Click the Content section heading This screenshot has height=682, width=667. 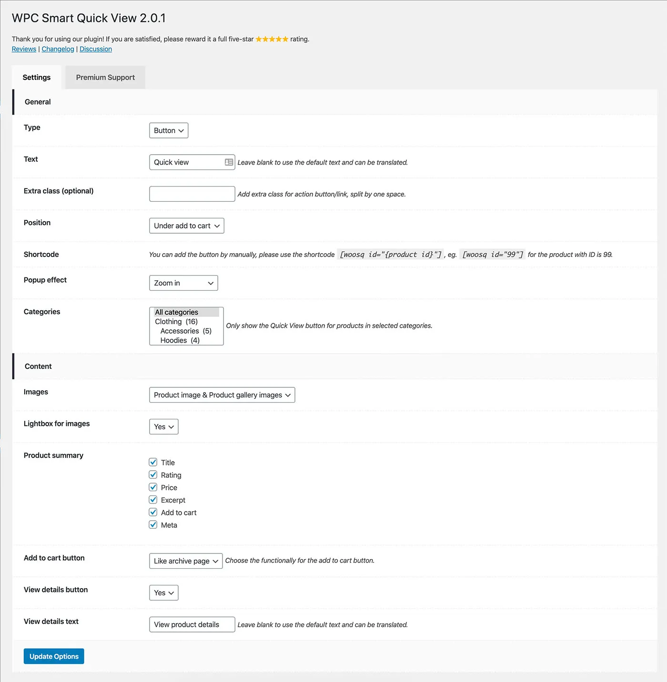pyautogui.click(x=38, y=366)
